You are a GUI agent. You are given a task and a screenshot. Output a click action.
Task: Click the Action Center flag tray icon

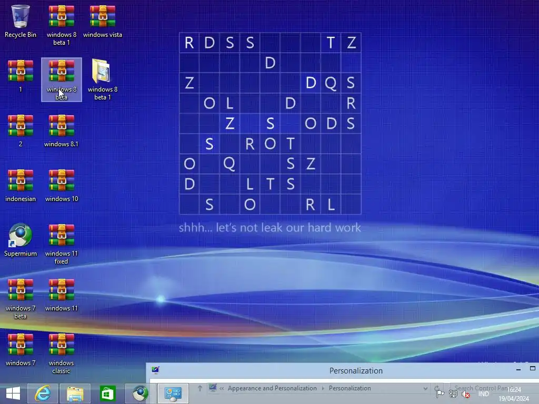click(441, 394)
